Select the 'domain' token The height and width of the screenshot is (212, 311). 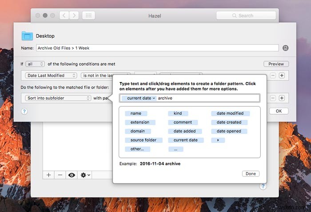click(138, 131)
